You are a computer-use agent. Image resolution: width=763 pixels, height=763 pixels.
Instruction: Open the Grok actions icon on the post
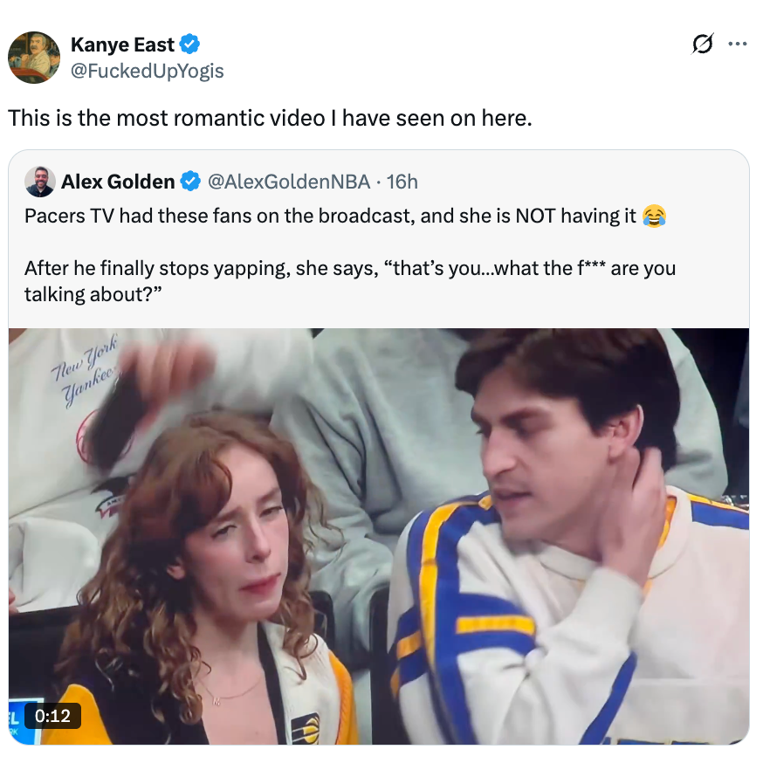coord(702,44)
